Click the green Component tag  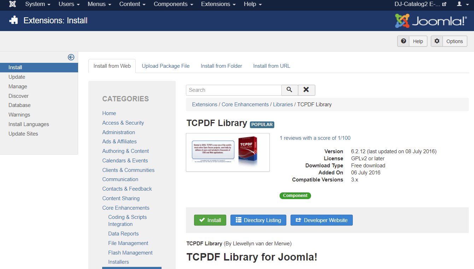(x=295, y=196)
